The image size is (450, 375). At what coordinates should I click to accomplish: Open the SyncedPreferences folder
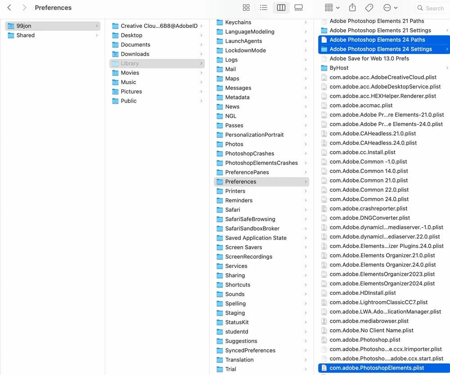point(261,350)
